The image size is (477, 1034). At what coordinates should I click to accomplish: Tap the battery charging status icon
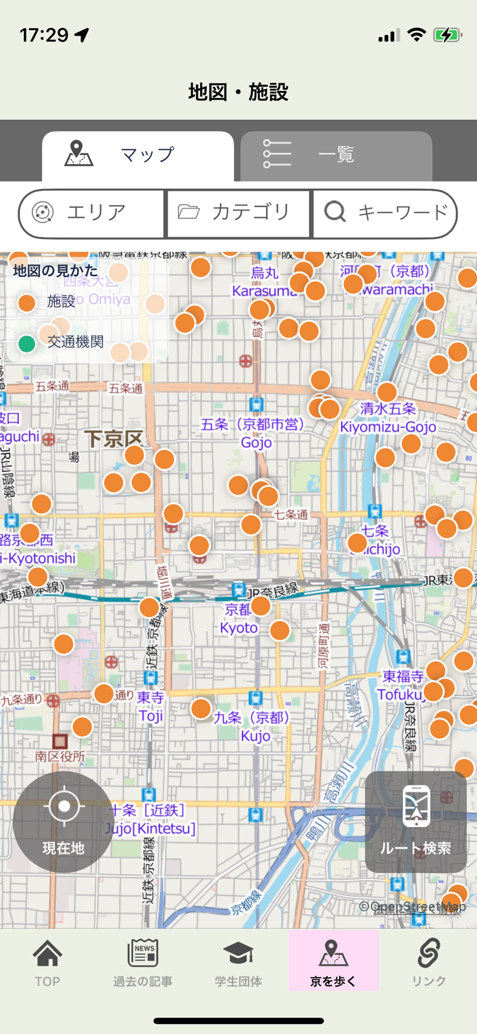[x=447, y=35]
